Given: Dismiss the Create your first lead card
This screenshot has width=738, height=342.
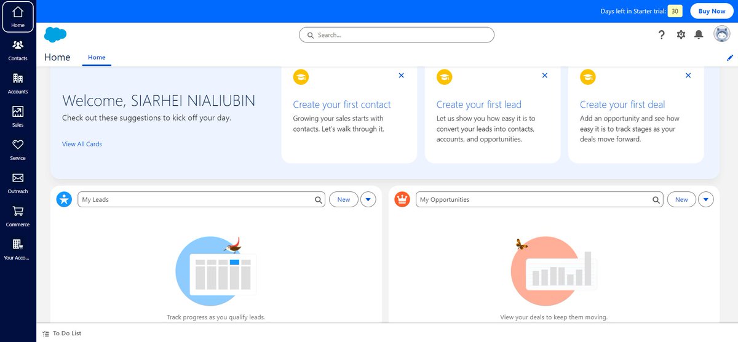Looking at the screenshot, I should pos(545,75).
